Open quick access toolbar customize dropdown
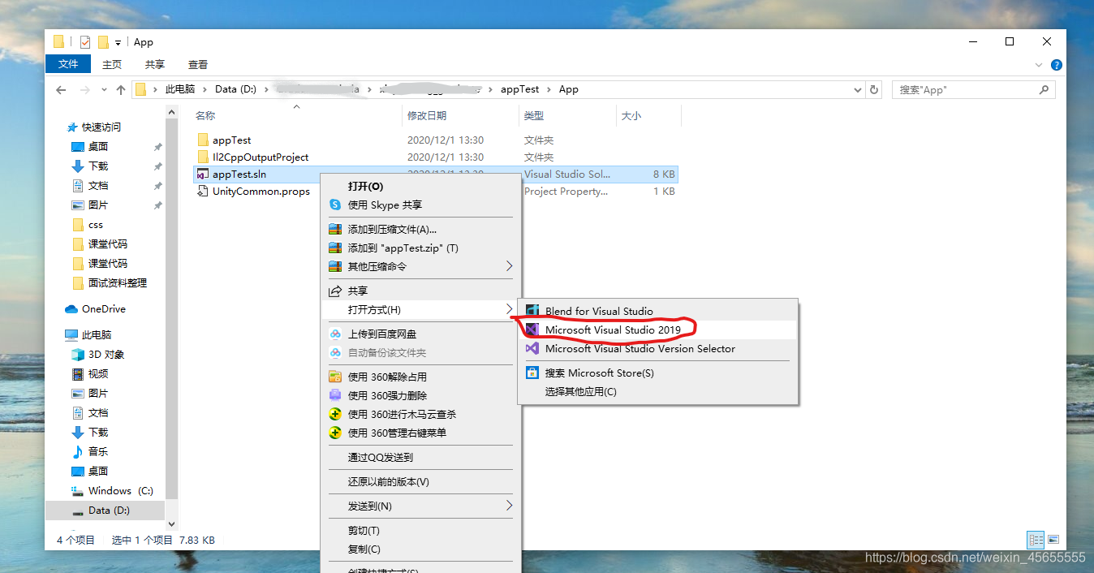The width and height of the screenshot is (1094, 573). 118,42
